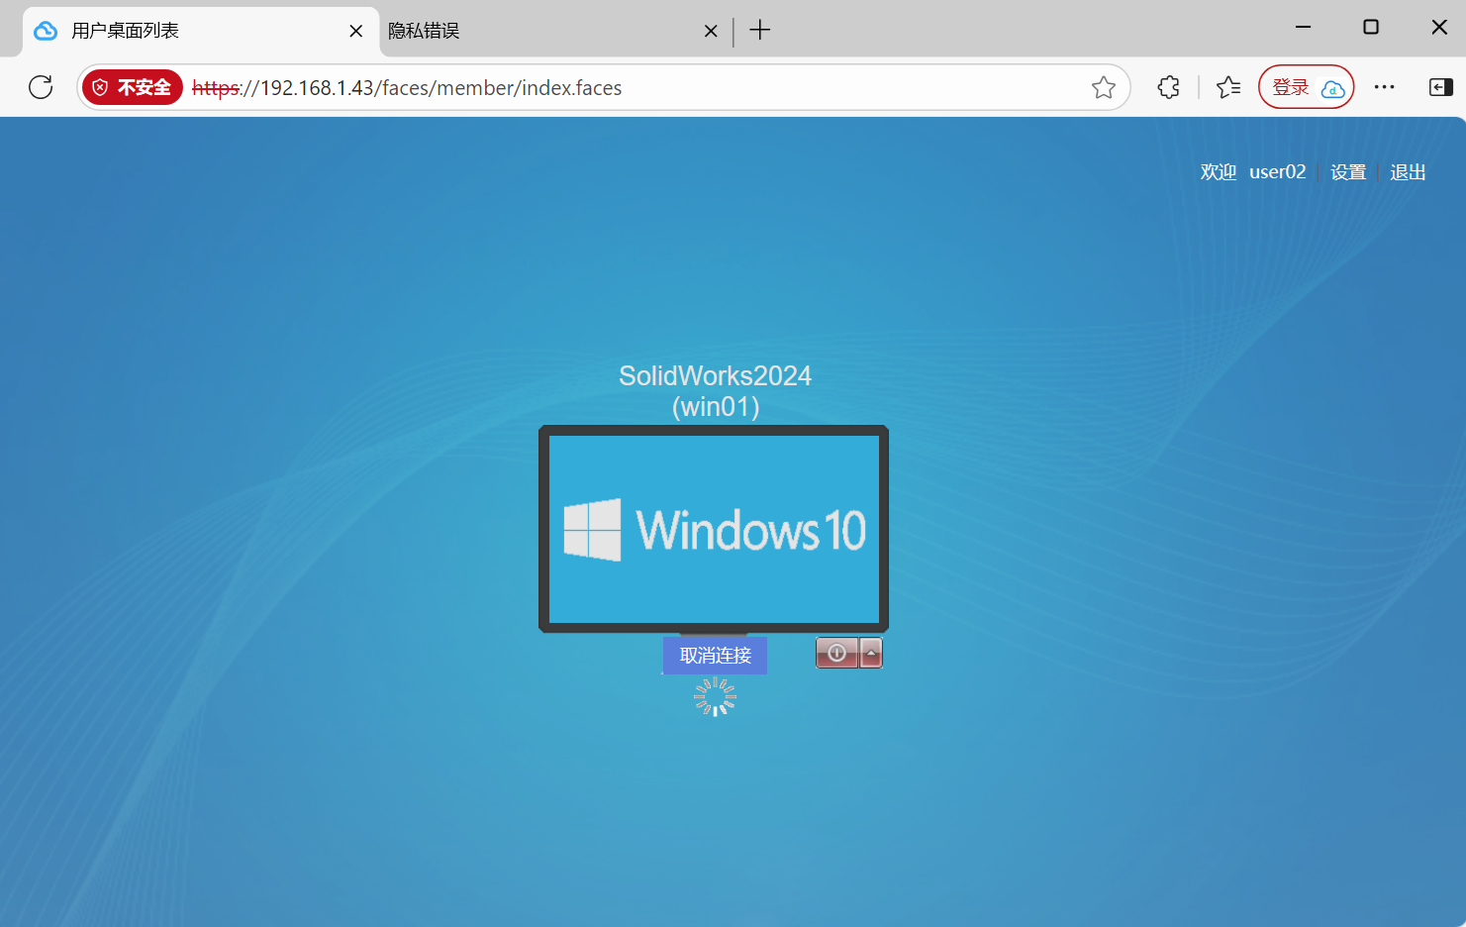The width and height of the screenshot is (1466, 927).
Task: Toggle the browser sidebar icon
Action: [x=1440, y=87]
